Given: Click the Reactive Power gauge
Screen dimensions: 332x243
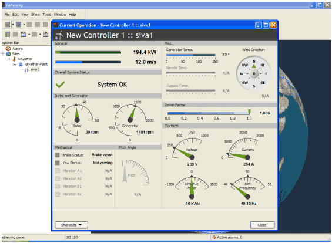Looking at the screenshot, I should (192, 187).
